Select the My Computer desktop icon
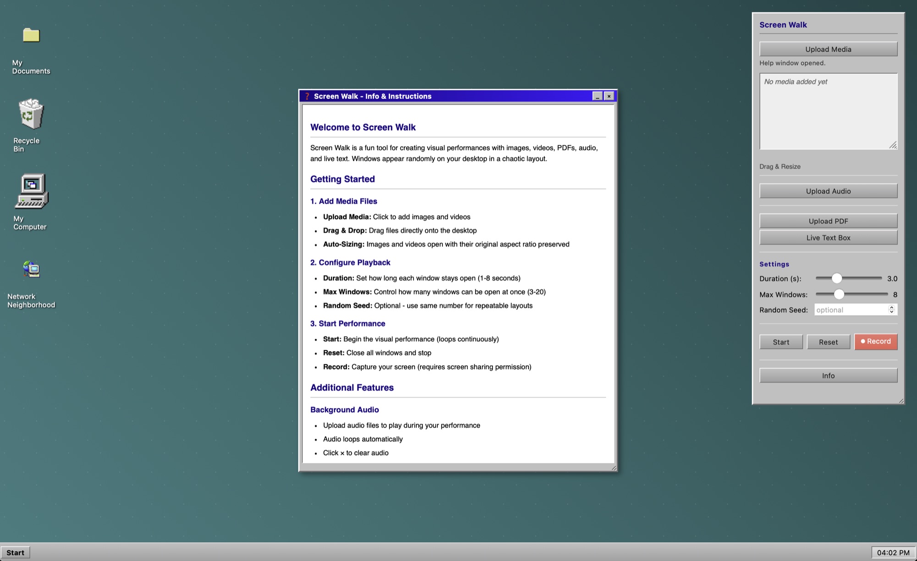 click(x=32, y=191)
